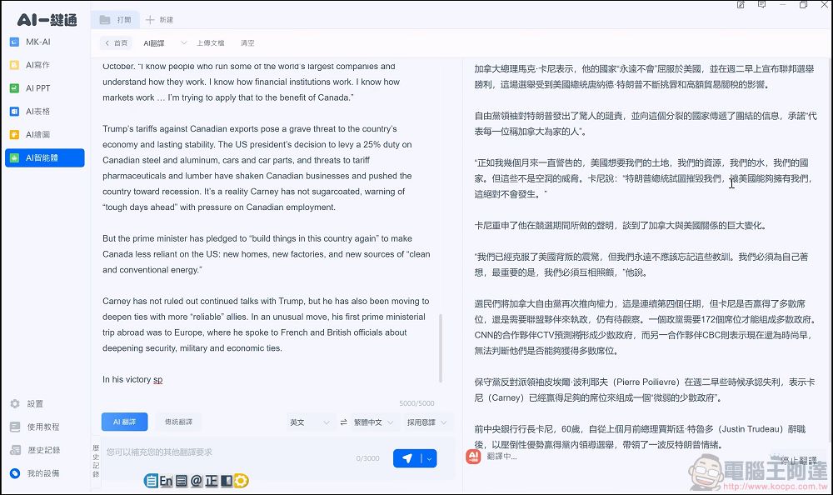Open the AI繪圖 drawing module
Image resolution: width=833 pixels, height=495 pixels.
(x=45, y=134)
